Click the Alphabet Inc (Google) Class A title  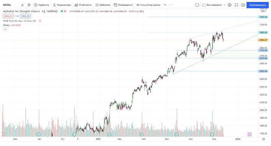tap(21, 11)
